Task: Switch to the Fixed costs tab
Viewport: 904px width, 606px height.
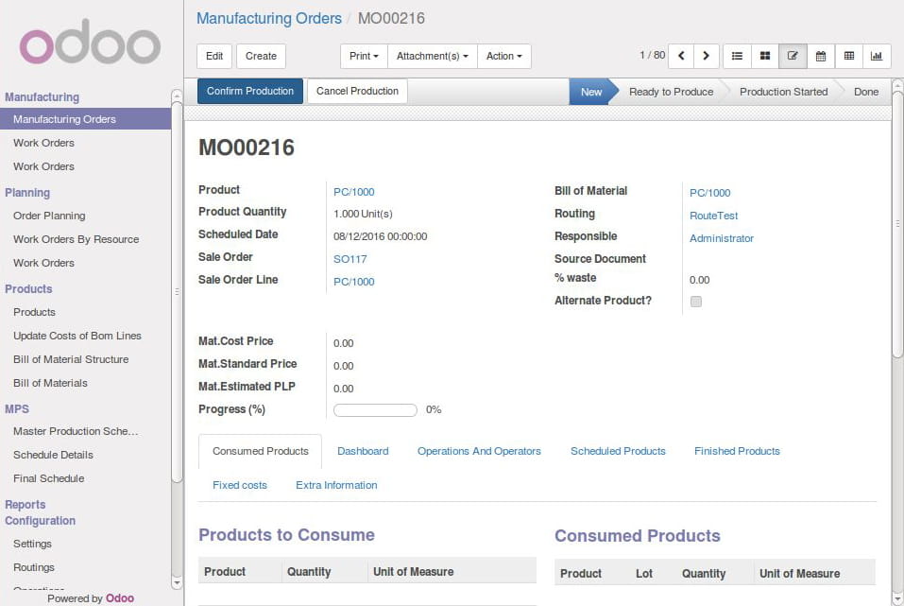Action: point(240,485)
